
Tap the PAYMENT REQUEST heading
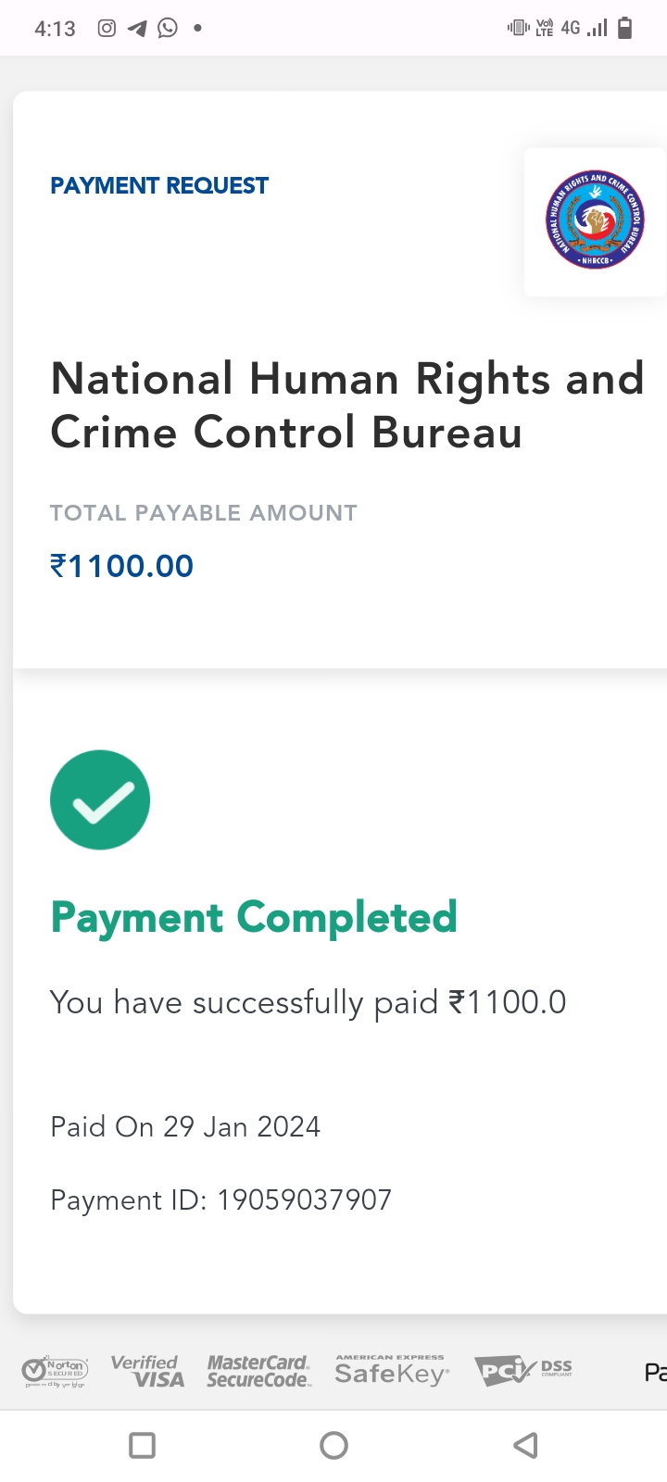(159, 185)
